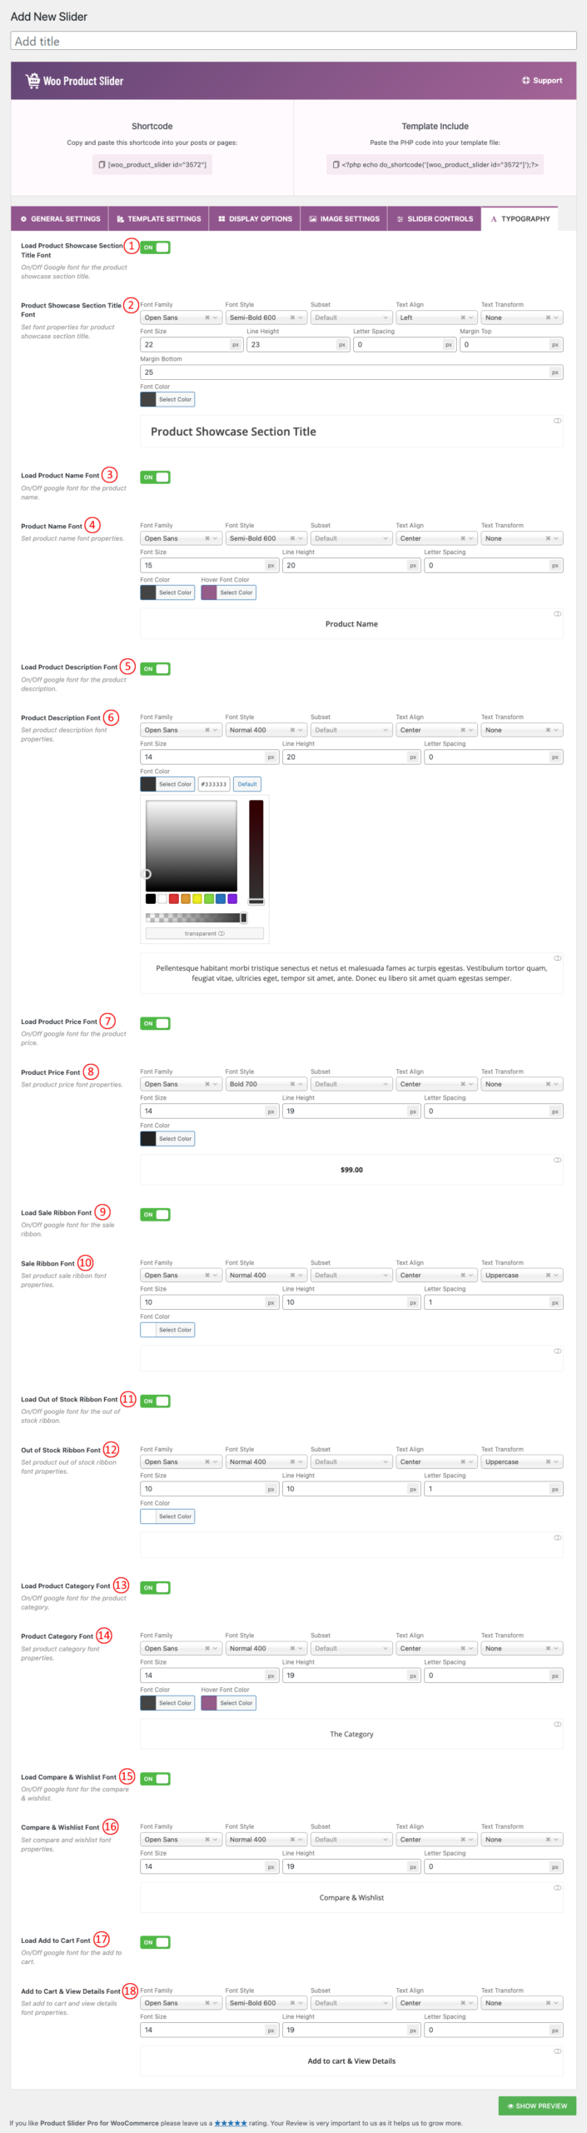587x2133 pixels.
Task: Clear the Sale Ribbon Text Transform value
Action: (x=548, y=1276)
